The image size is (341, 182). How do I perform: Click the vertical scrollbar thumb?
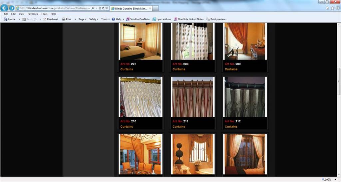[339, 81]
